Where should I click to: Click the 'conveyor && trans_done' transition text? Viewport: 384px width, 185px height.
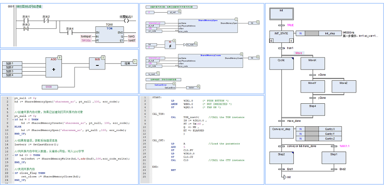click(301, 146)
